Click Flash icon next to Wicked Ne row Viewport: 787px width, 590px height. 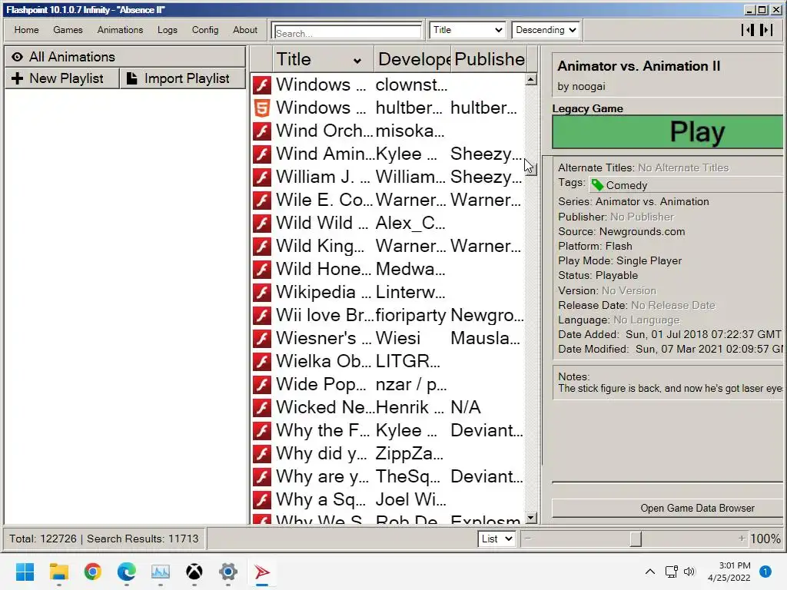[261, 408]
